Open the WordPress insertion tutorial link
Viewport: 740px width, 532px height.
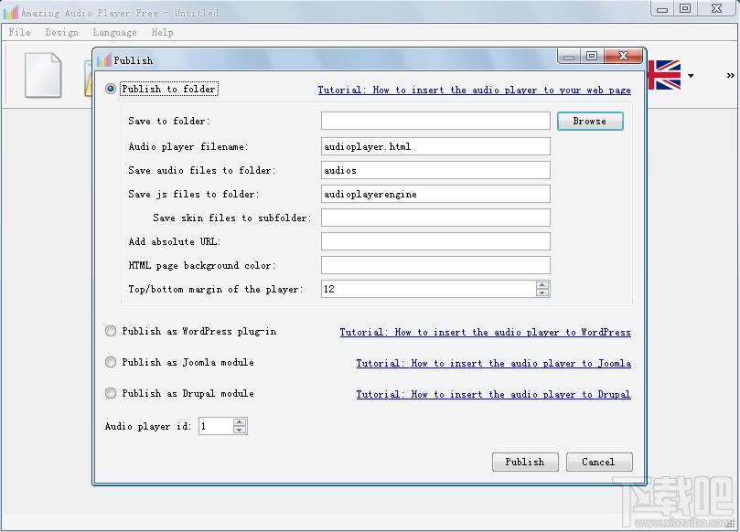(x=485, y=332)
